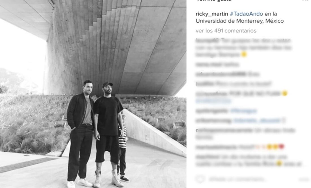Click the blue mention in the seventh comment
Screen dimensions: 311x188
257,120
